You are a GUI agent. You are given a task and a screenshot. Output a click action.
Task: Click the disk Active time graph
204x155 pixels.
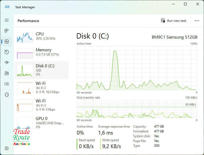coord(137,68)
